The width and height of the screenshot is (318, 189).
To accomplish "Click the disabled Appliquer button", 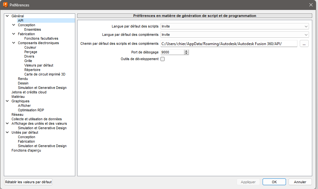I will pyautogui.click(x=248, y=182).
